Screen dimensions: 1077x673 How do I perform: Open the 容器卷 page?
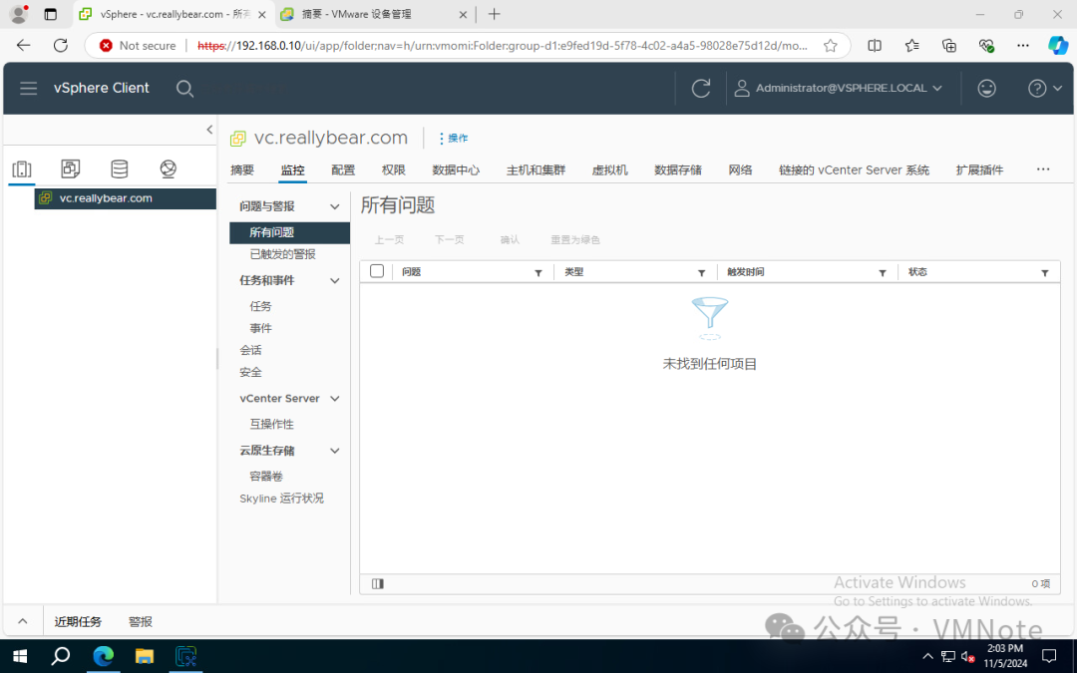click(x=266, y=477)
